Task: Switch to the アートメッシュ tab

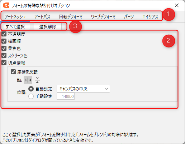Action: point(15,17)
